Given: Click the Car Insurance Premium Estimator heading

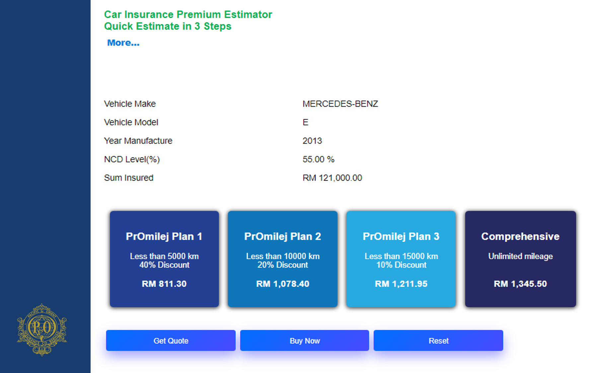Looking at the screenshot, I should click(x=188, y=15).
